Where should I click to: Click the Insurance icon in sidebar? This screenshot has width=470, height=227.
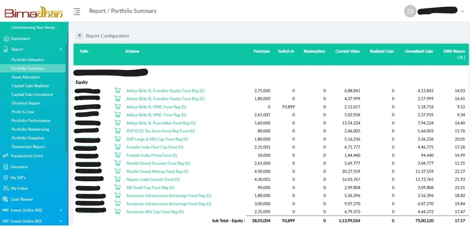tap(5, 167)
